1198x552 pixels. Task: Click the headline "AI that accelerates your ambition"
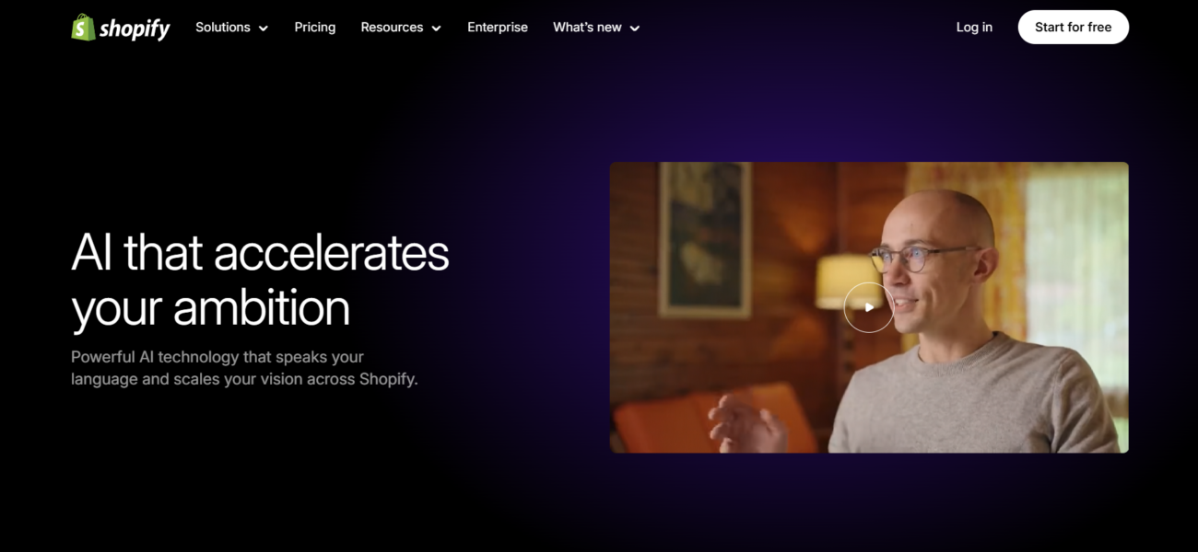click(260, 280)
